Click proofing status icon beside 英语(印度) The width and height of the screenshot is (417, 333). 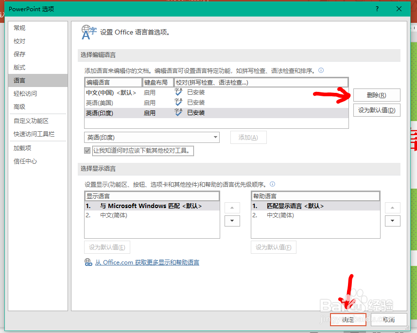pyautogui.click(x=178, y=112)
